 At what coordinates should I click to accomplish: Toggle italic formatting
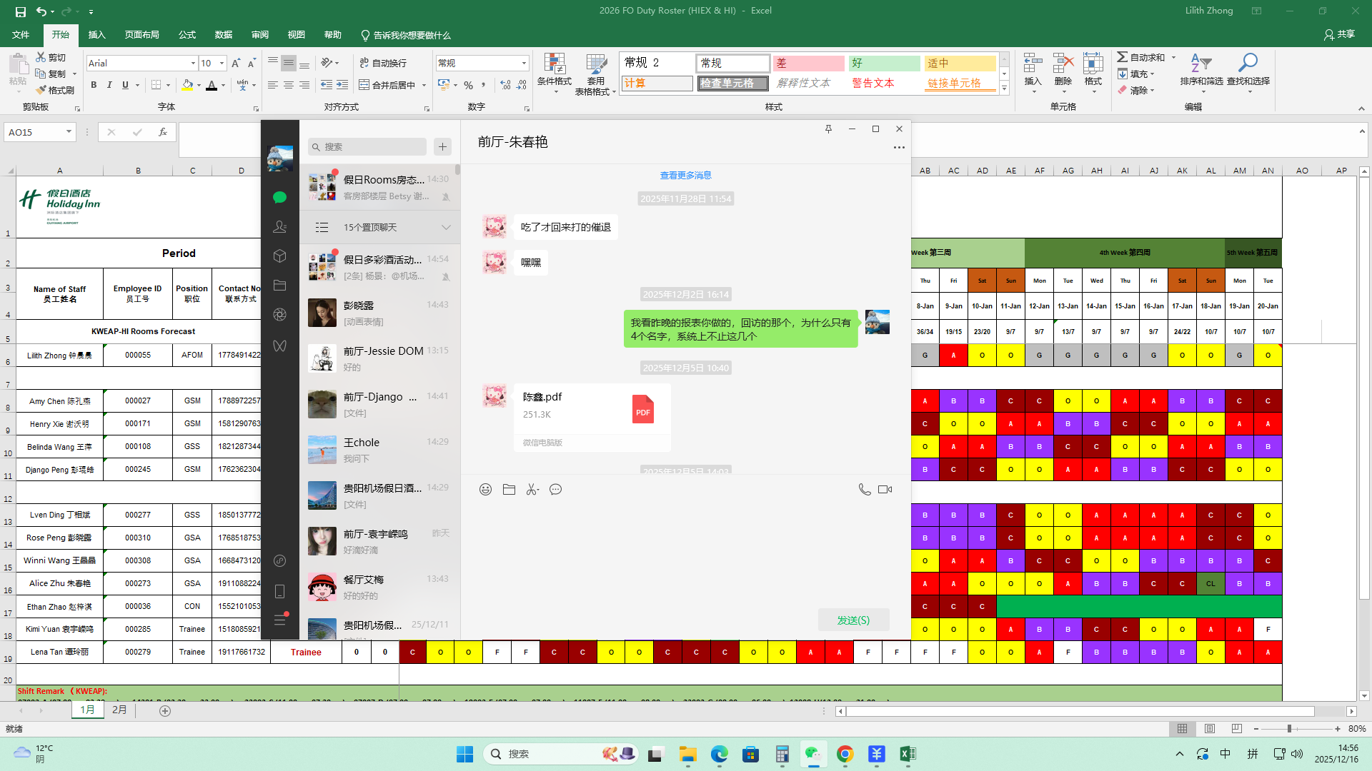109,85
